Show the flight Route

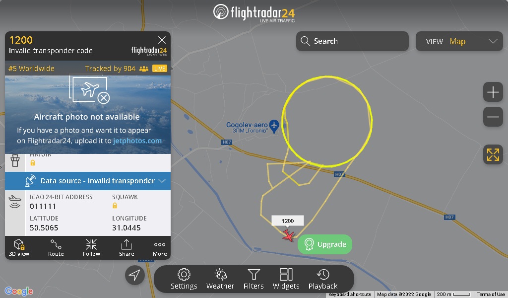(x=56, y=248)
